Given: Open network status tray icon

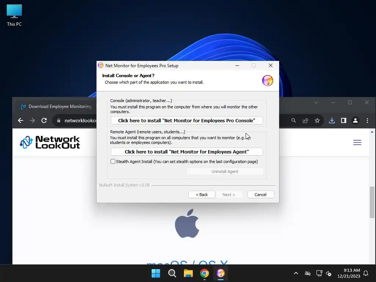Looking at the screenshot, I should pos(319,273).
